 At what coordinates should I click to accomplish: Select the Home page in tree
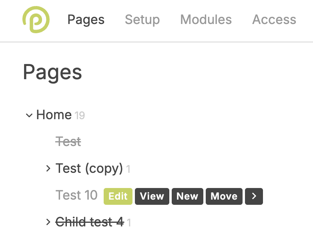pos(54,115)
